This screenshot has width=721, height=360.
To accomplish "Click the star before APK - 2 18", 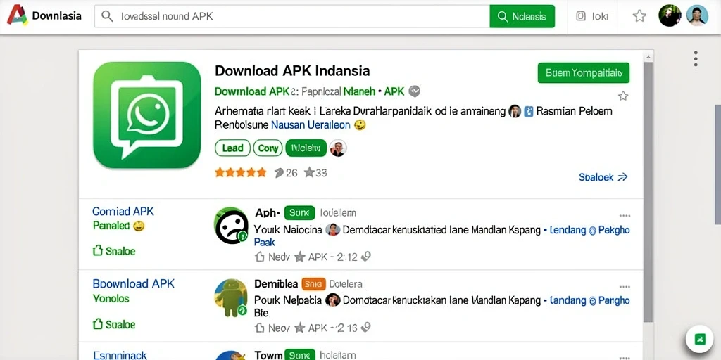I will [x=300, y=328].
